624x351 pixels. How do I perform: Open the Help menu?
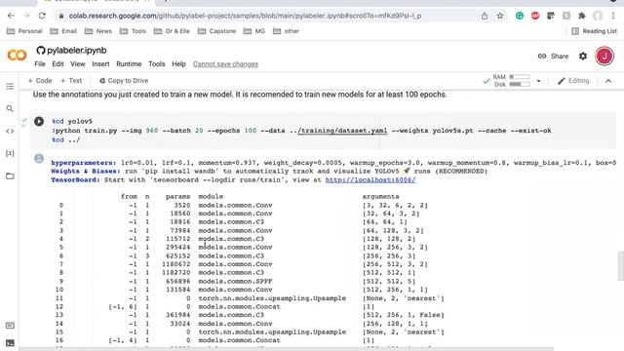pyautogui.click(x=178, y=64)
